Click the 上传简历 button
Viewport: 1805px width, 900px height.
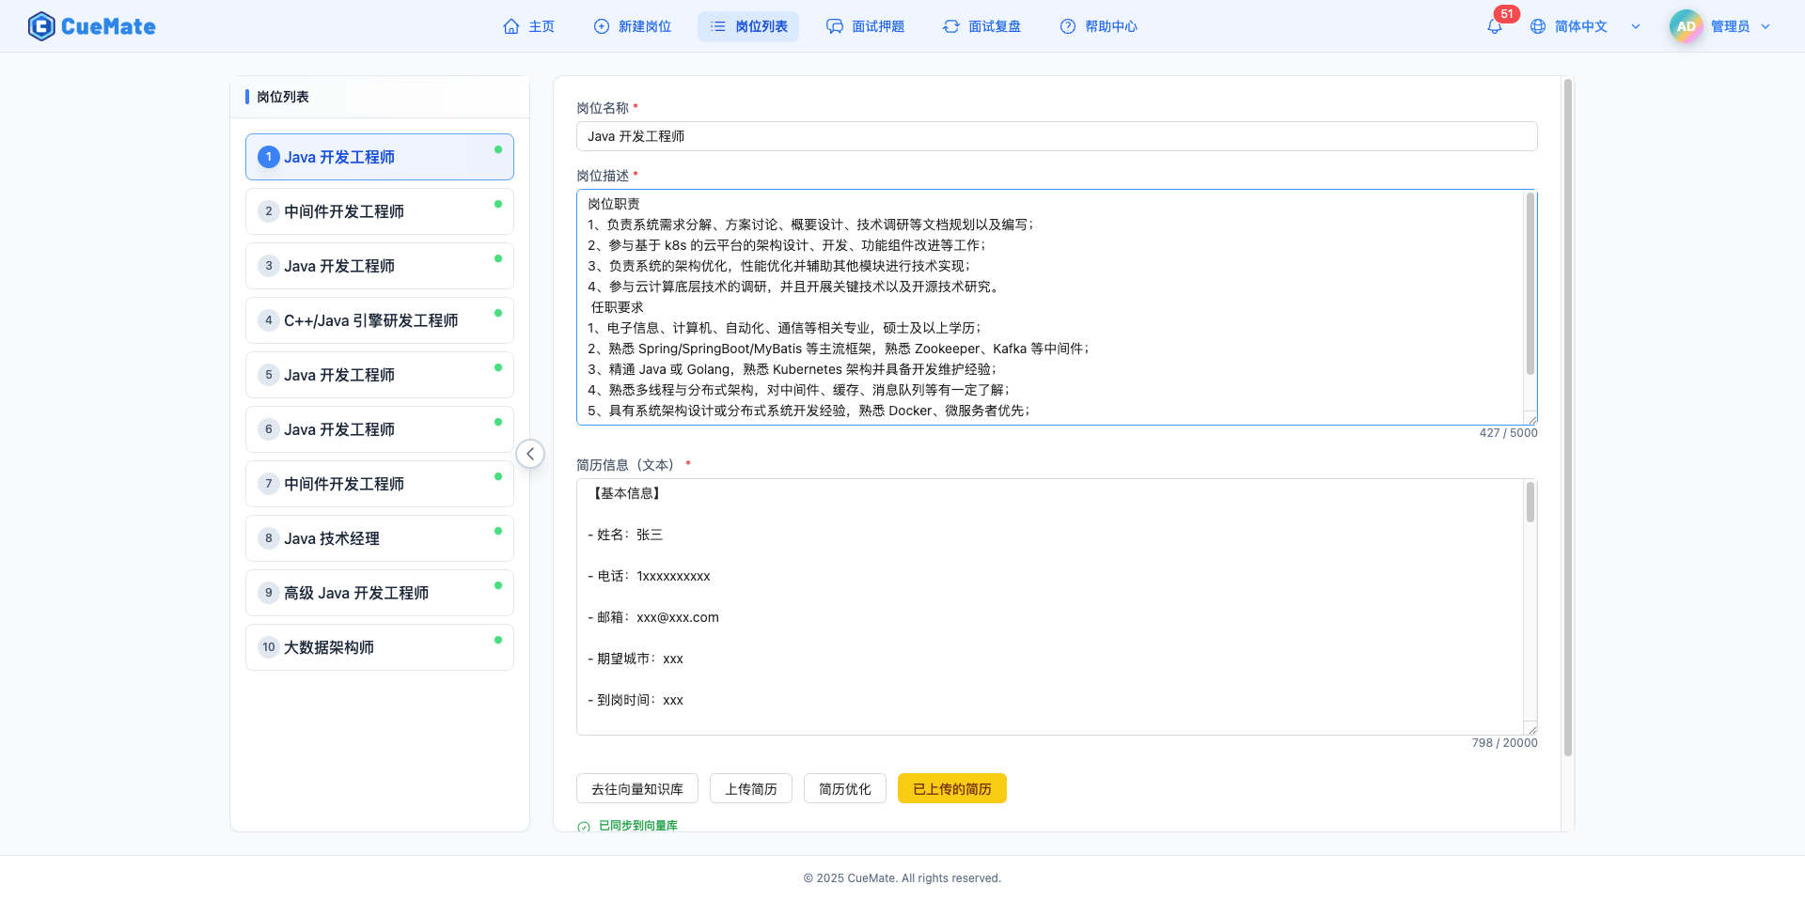pyautogui.click(x=750, y=788)
